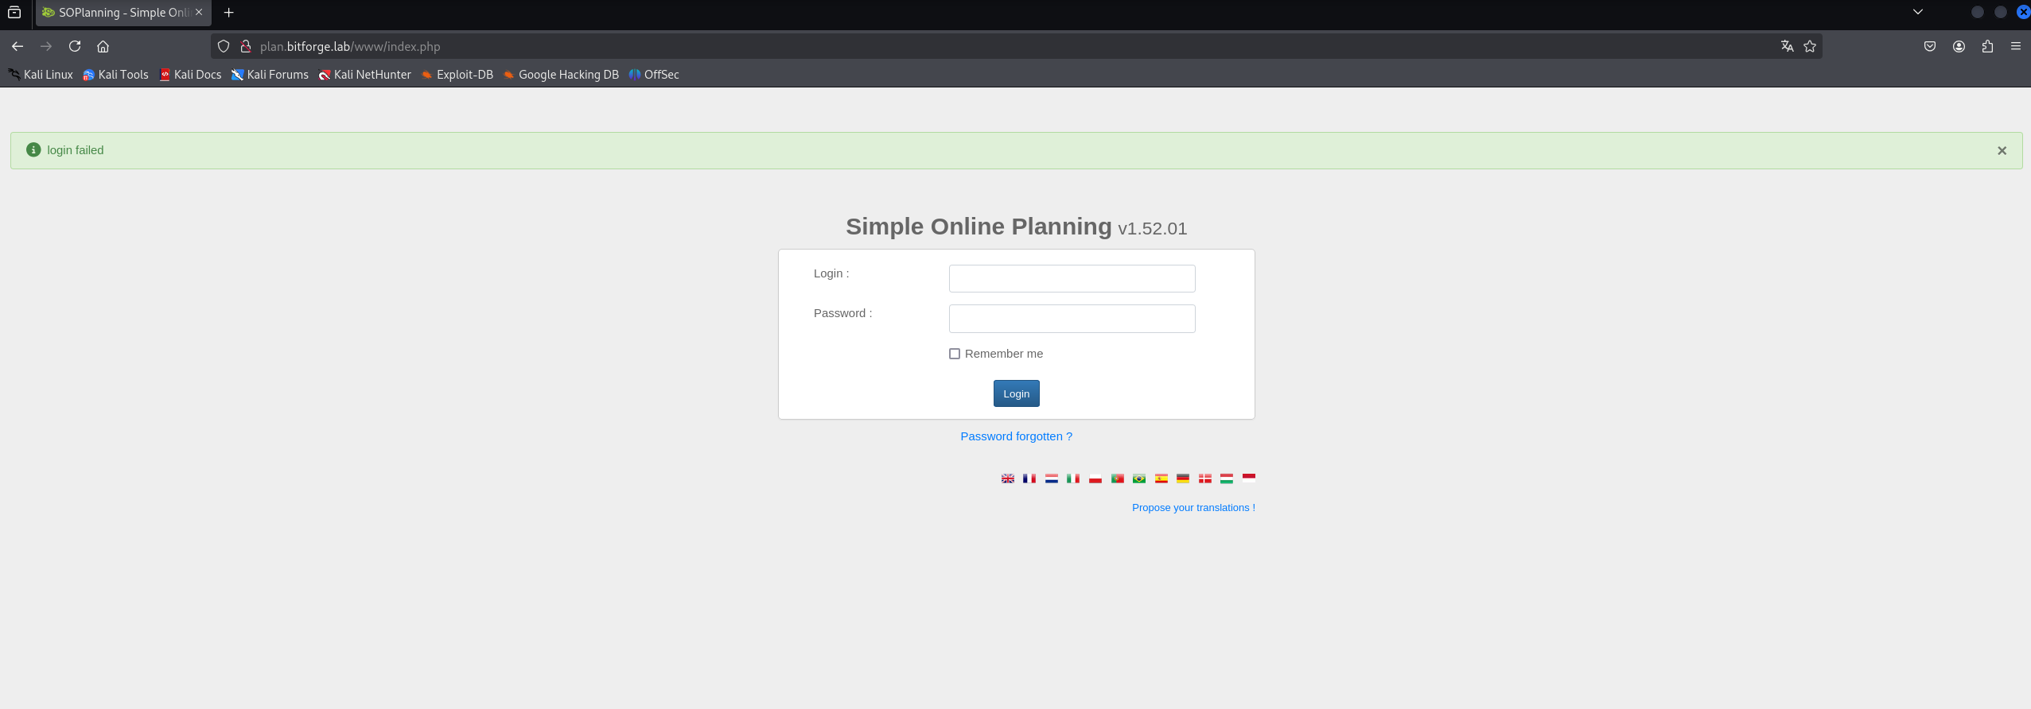This screenshot has height=709, width=2031.
Task: Open the Kali NetHunter bookmark
Action: pyautogui.click(x=365, y=75)
